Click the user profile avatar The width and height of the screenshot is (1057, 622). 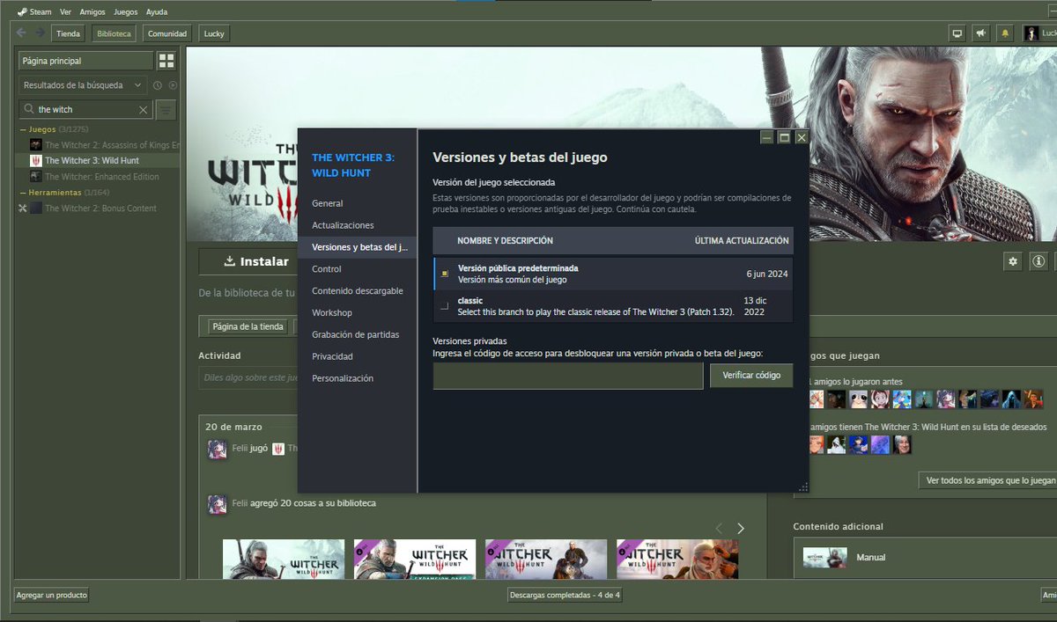tap(1031, 33)
